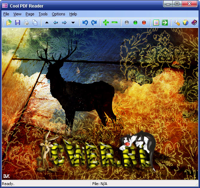This screenshot has width=200, height=188.
Task: Click the green arrow go-to icon
Action: coord(165,23)
